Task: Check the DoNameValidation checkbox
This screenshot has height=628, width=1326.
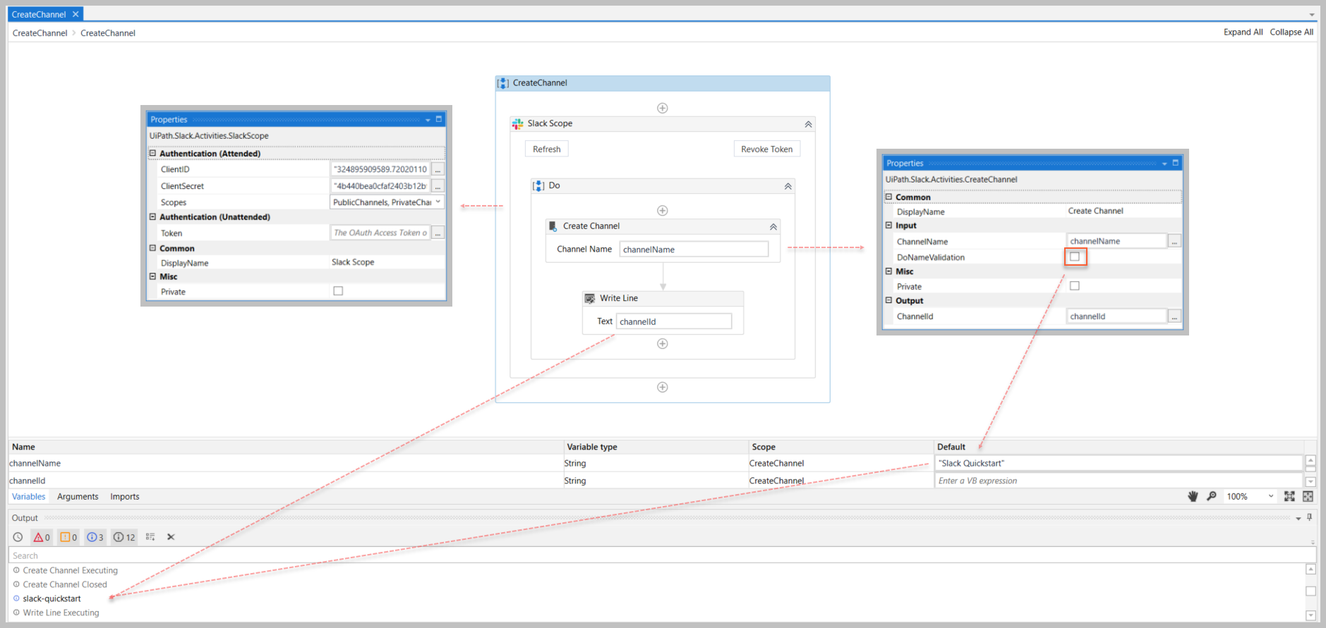Action: pyautogui.click(x=1075, y=257)
